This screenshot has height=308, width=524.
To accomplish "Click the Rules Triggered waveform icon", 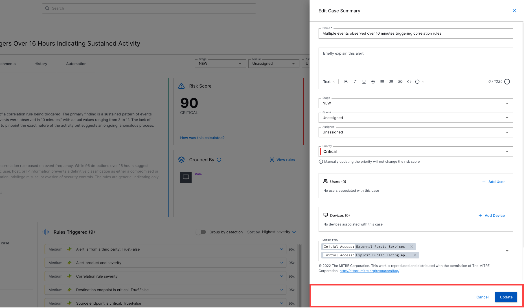I will pos(46,232).
